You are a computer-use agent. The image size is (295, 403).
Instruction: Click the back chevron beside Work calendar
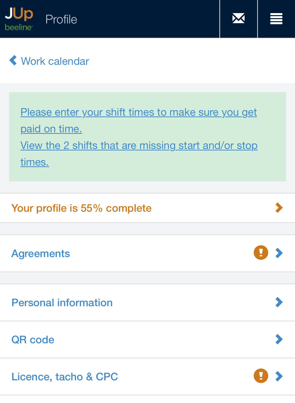(x=13, y=60)
